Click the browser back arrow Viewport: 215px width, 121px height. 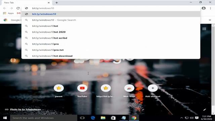[x=4, y=8]
